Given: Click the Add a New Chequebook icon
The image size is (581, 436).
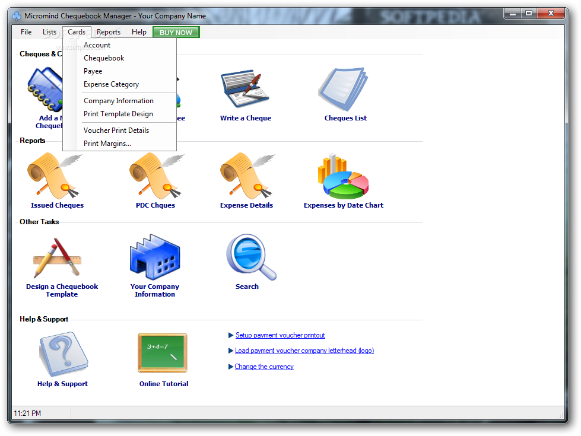Looking at the screenshot, I should (x=45, y=89).
